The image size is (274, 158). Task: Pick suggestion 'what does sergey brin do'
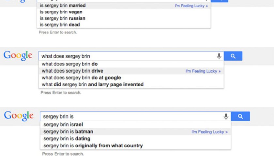[x=69, y=64]
